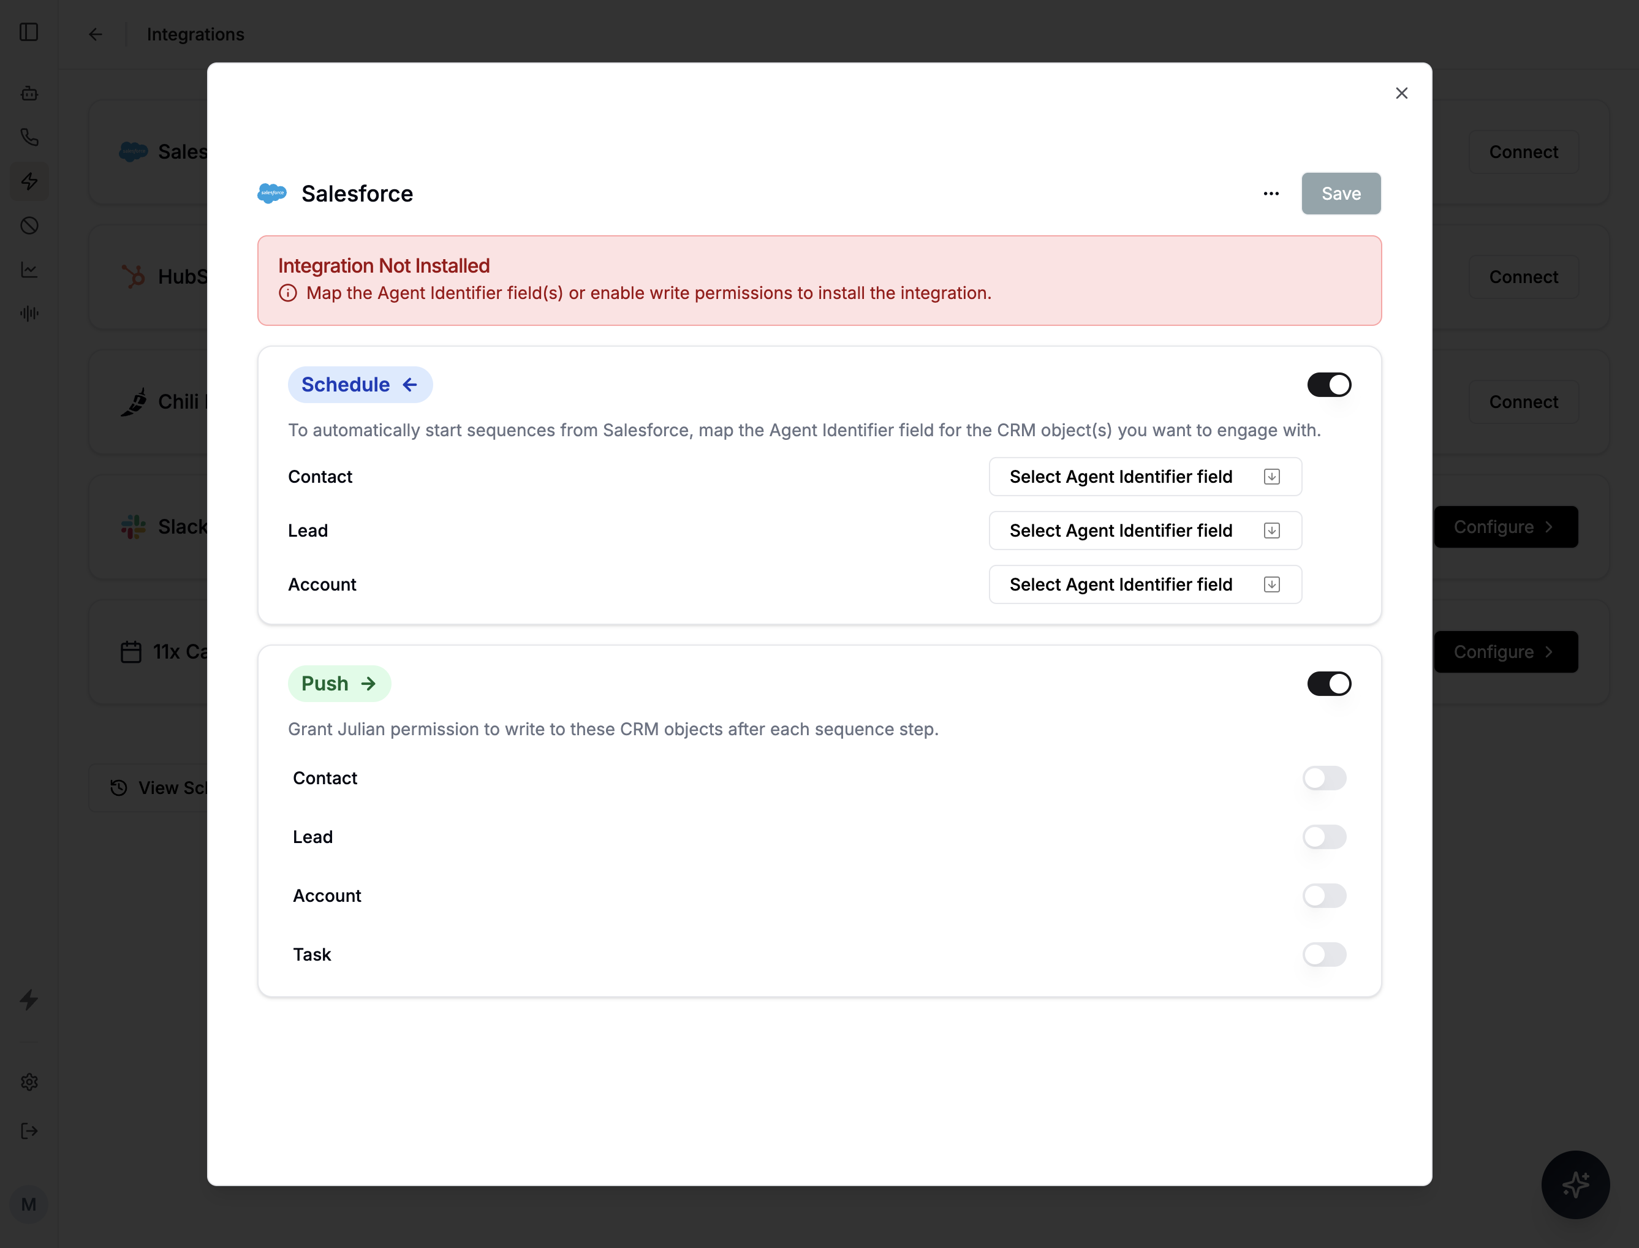The height and width of the screenshot is (1248, 1639).
Task: Open settings gear in sidebar
Action: (29, 1081)
